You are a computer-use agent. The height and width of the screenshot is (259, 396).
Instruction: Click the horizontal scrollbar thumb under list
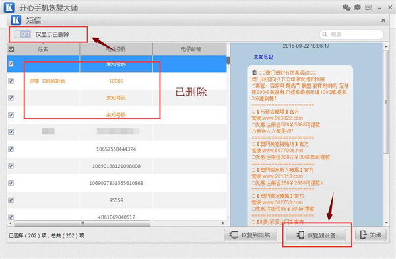tap(82, 223)
